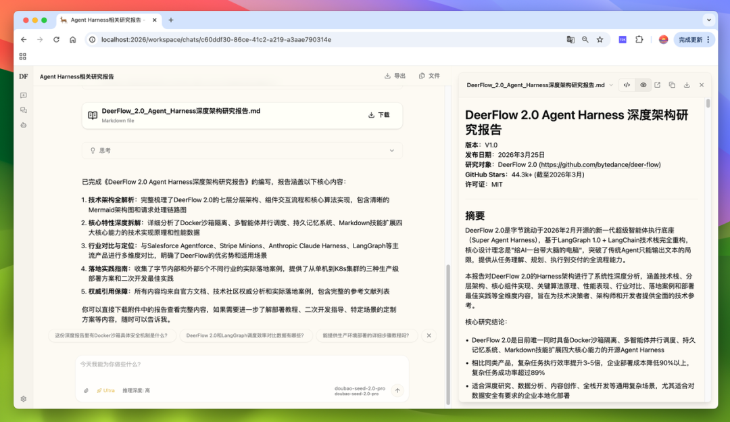Open the doubao-seed-2.0-pro model selector
Screen dimensions: 730x422
pos(360,390)
